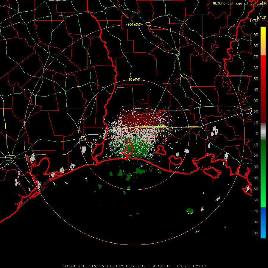Pick the yellow segment of the velocity scale
The height and width of the screenshot is (268, 268).
[x=263, y=41]
